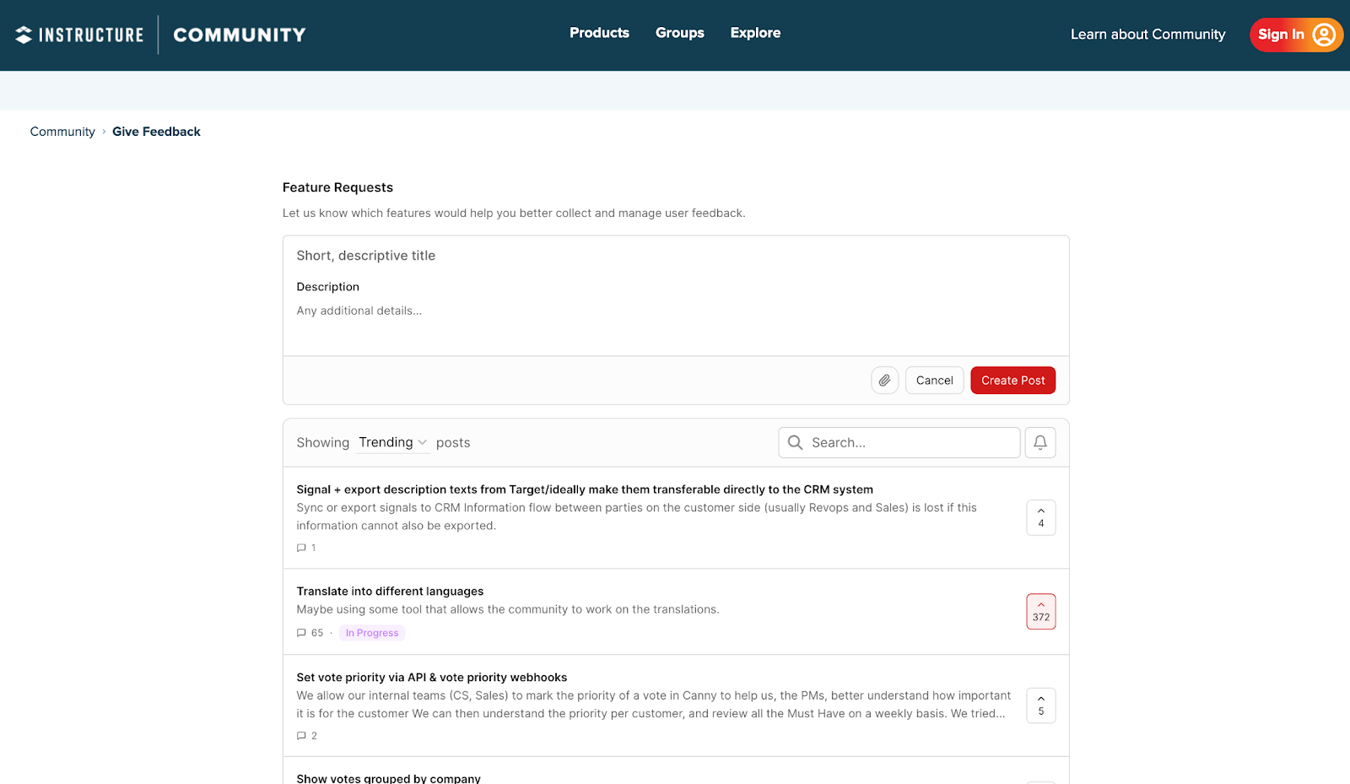1350x784 pixels.
Task: Click the Give Feedback breadcrumb
Action: coord(156,132)
